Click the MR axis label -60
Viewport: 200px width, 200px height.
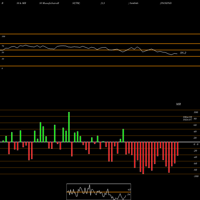pos(195,164)
